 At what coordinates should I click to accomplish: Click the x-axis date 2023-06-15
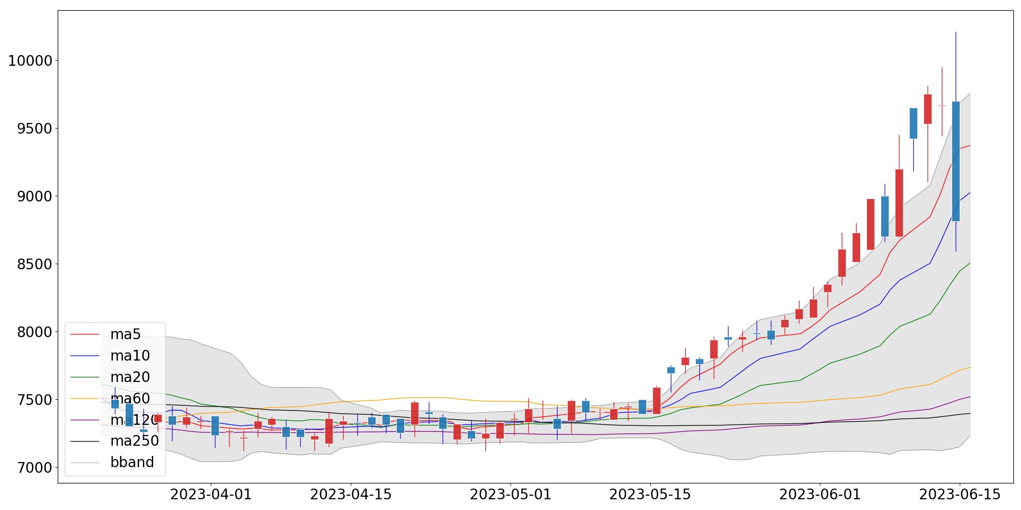pos(960,495)
